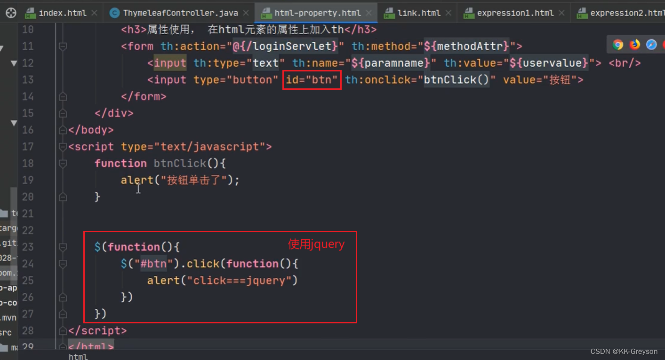Click the fold end marker on line 15

pyautogui.click(x=63, y=113)
